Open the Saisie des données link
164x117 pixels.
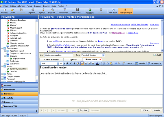(x=139, y=25)
